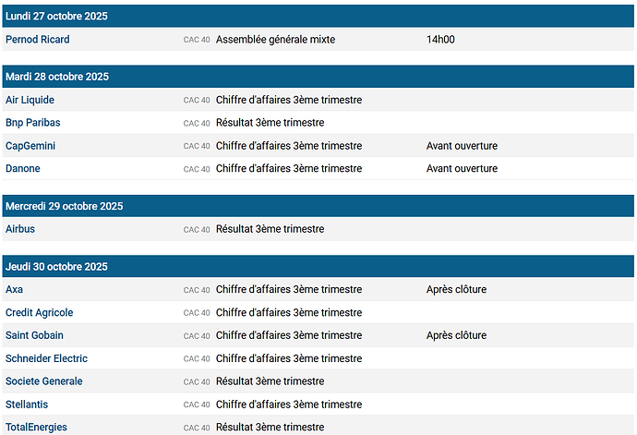Click Airbus 'Résultat 3ème trimestre' text
The width and height of the screenshot is (637, 435).
(270, 229)
